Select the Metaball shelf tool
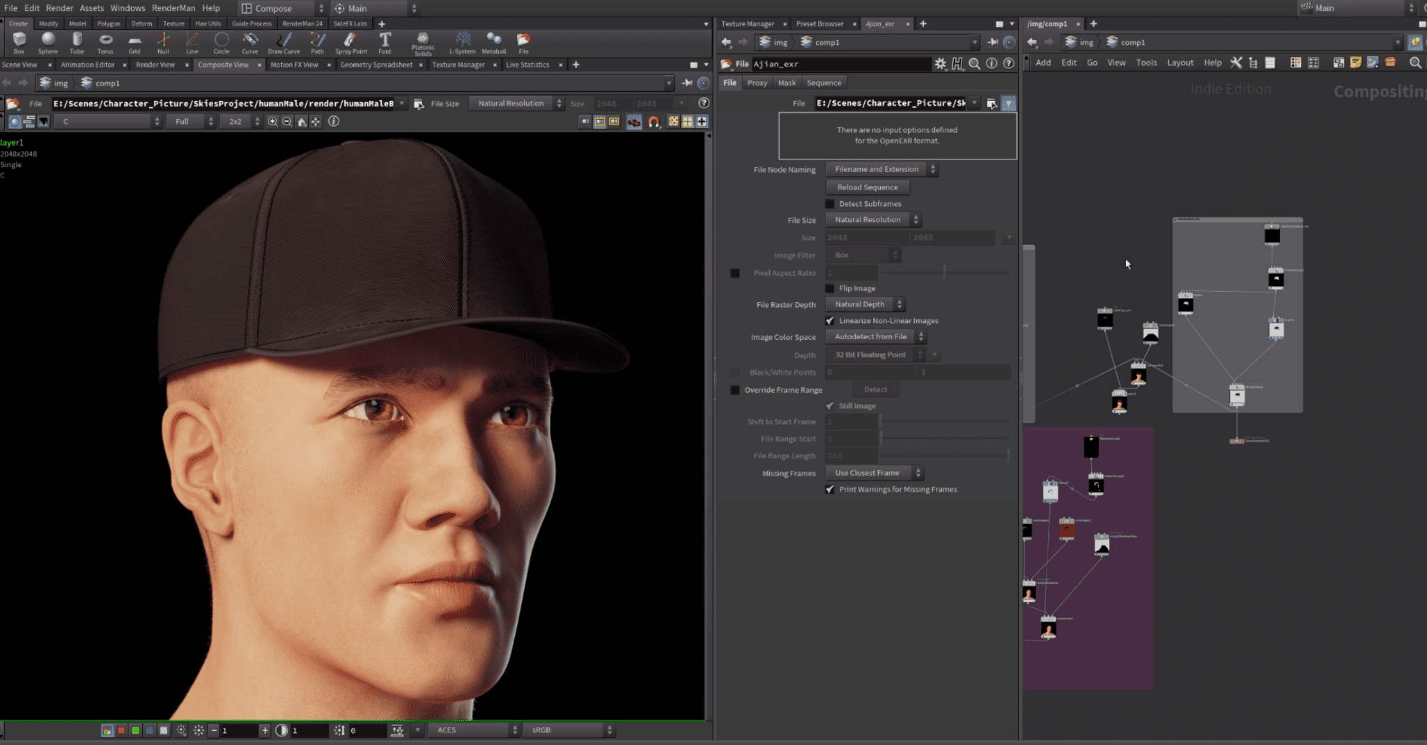Screen dimensions: 1427x745 tap(494, 43)
